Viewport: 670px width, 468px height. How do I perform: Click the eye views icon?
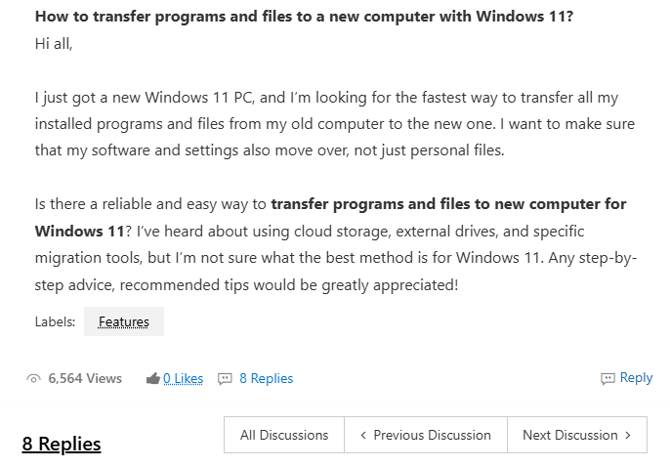34,378
